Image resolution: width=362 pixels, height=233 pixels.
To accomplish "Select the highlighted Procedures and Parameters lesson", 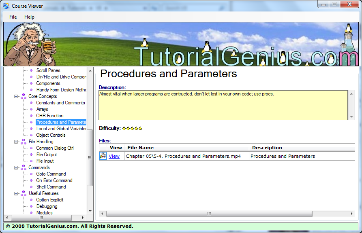I will pyautogui.click(x=61, y=122).
